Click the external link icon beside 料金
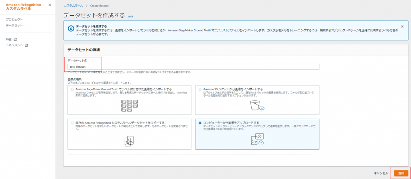 pos(15,39)
